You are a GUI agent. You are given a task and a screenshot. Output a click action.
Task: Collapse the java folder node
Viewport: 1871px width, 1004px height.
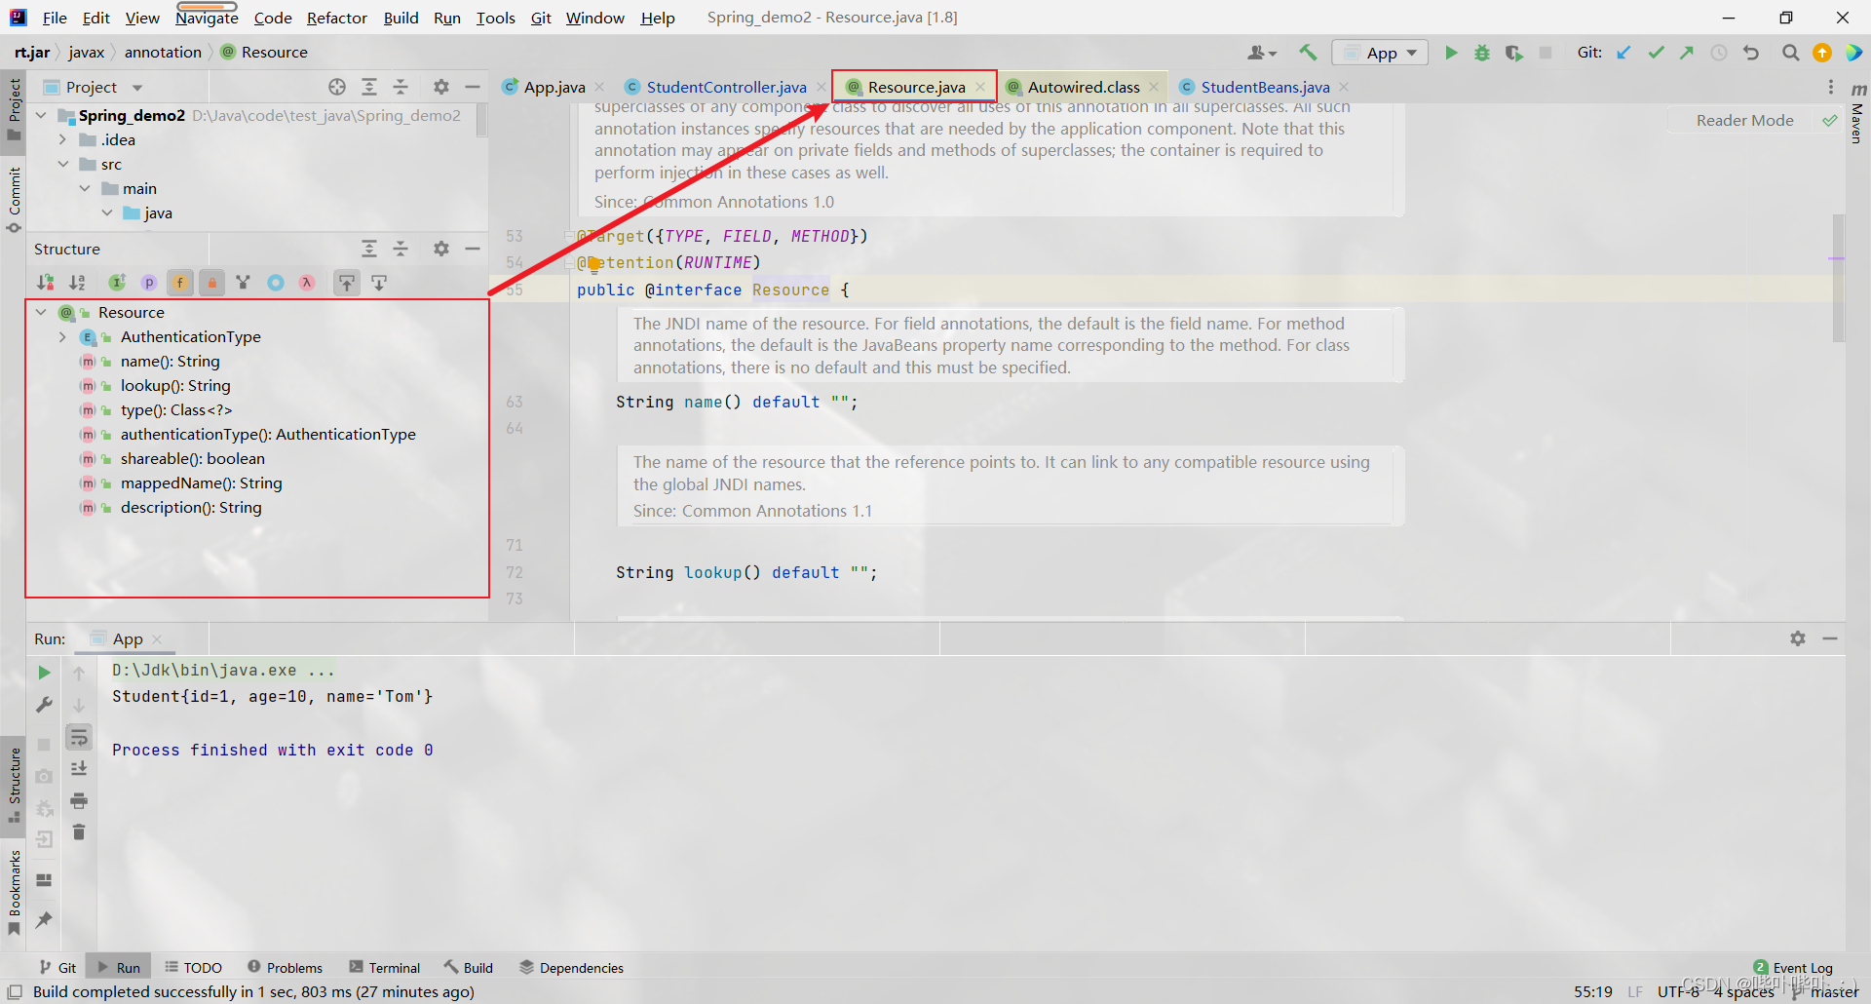107,212
